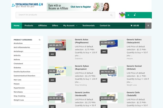
Task: Select the Narcolepsy category
Action: point(18,92)
